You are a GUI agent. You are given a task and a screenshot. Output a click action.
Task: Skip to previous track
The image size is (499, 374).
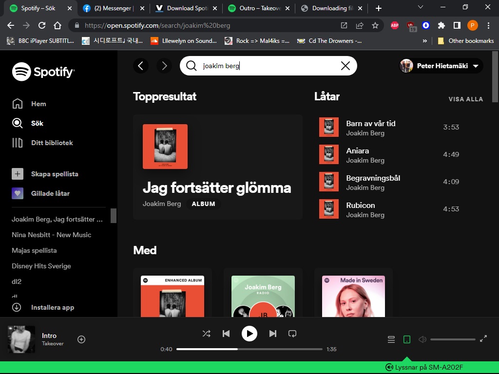(x=226, y=334)
